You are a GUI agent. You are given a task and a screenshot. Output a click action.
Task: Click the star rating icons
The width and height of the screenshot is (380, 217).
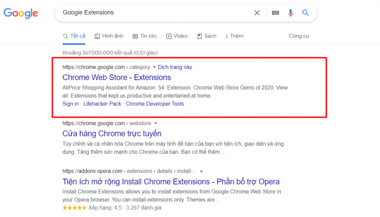tap(74, 208)
